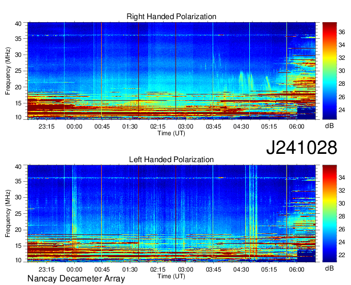Click the 03:45 tick on Left Handed time axis
The image size is (351, 285).
[213, 270]
